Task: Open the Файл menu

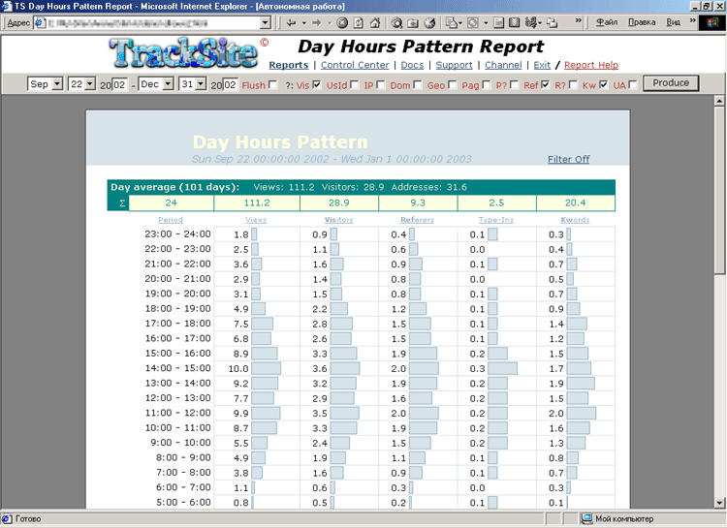Action: coord(607,22)
